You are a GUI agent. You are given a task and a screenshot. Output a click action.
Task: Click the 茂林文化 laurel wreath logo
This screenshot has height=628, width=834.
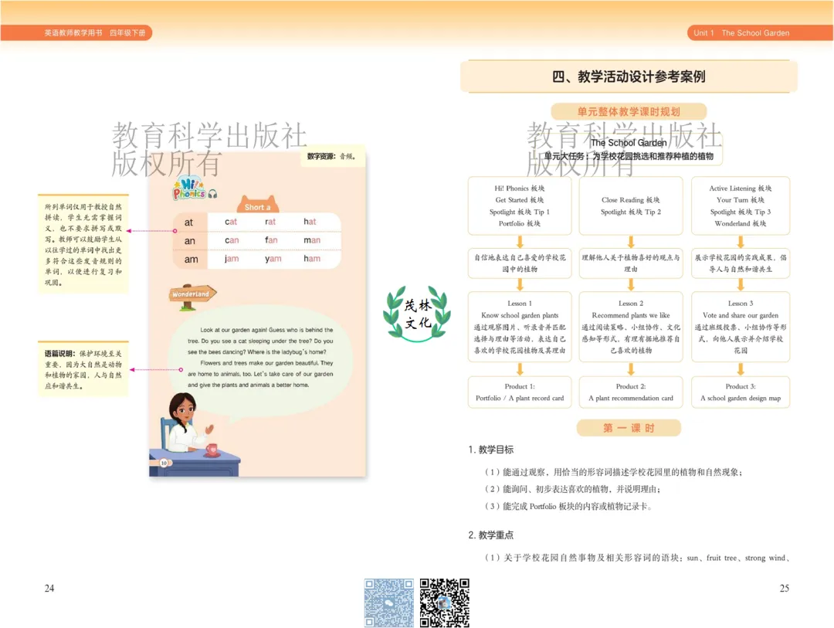(417, 314)
